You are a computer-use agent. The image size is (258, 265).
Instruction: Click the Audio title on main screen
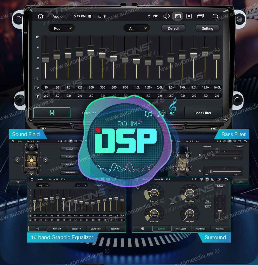[58, 16]
